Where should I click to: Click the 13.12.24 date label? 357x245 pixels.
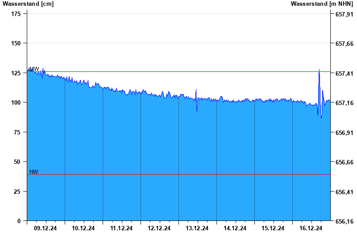click(197, 228)
